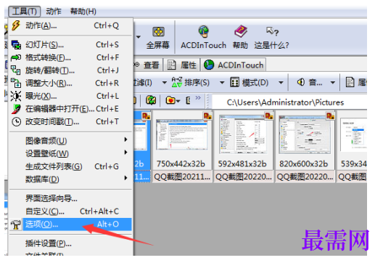Switch to the 属性 tab

point(182,65)
